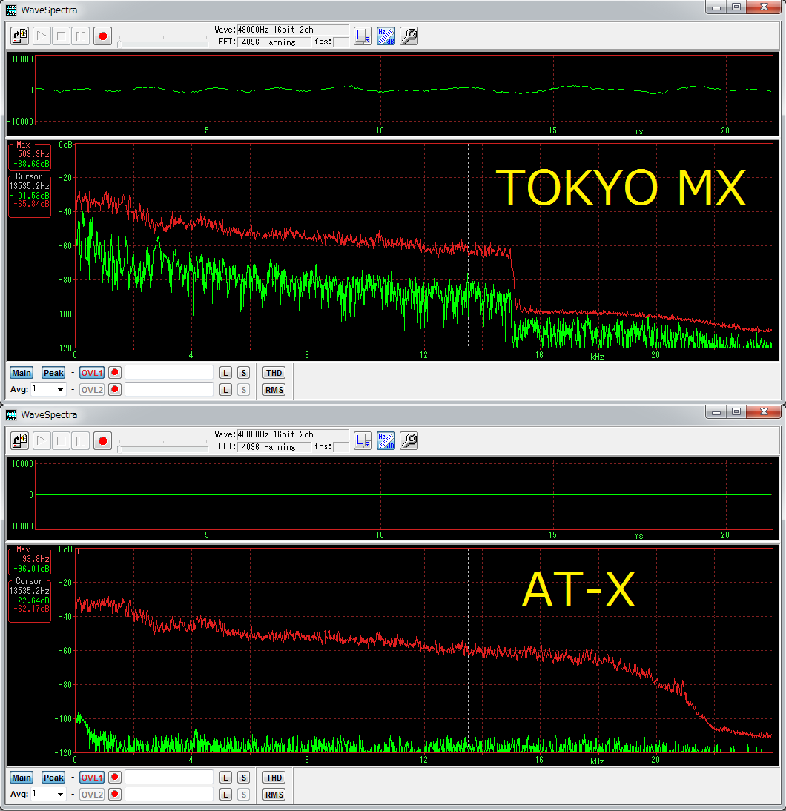The image size is (786, 811).
Task: Click Cursor readout '-101.53dB' in top window
Action: [x=30, y=196]
